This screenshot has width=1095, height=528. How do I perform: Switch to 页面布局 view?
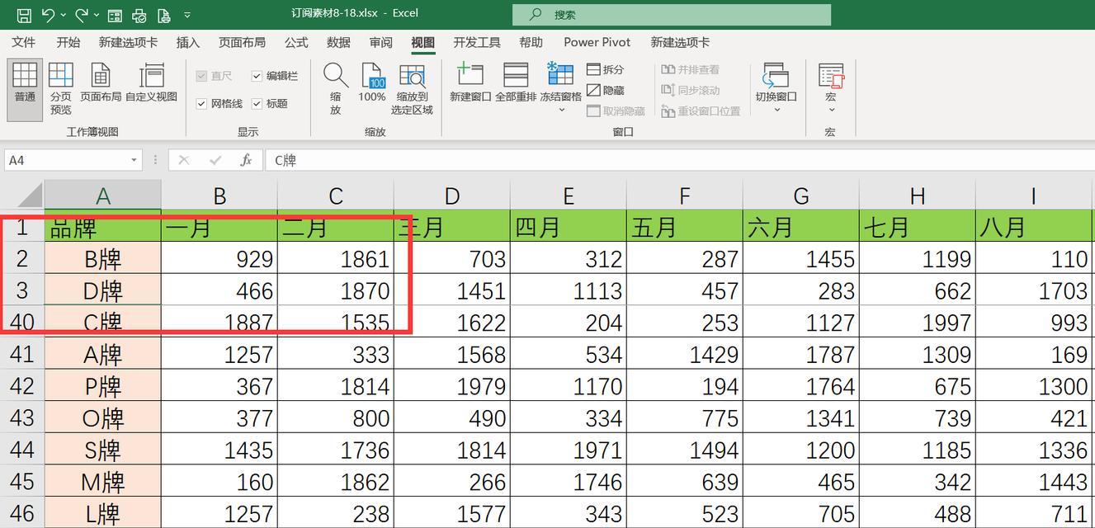(101, 82)
